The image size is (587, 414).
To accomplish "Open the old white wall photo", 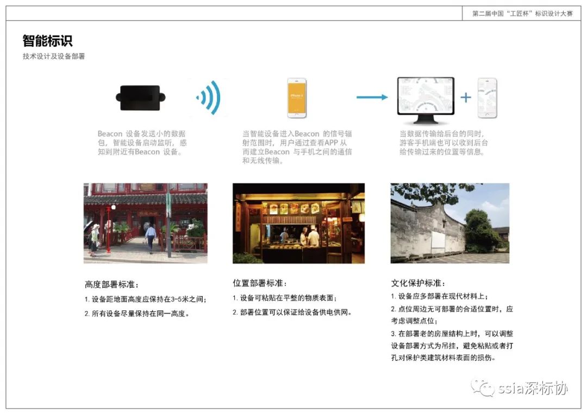I will [x=449, y=223].
